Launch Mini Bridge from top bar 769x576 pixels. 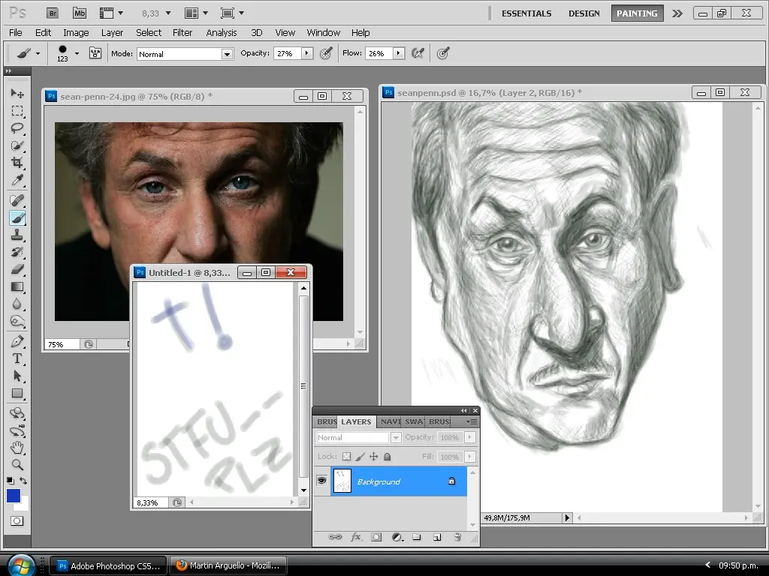(80, 13)
